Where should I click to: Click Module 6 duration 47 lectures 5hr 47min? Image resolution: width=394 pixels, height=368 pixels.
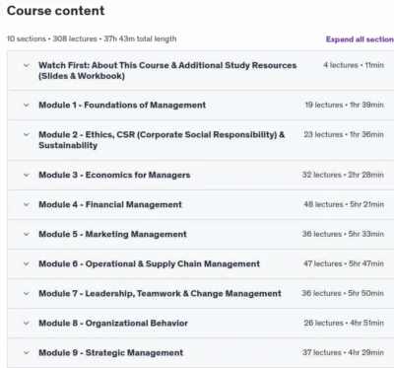pyautogui.click(x=344, y=263)
